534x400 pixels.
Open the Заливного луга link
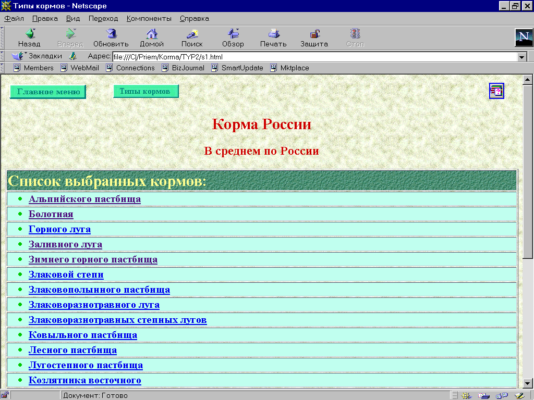[x=65, y=244]
